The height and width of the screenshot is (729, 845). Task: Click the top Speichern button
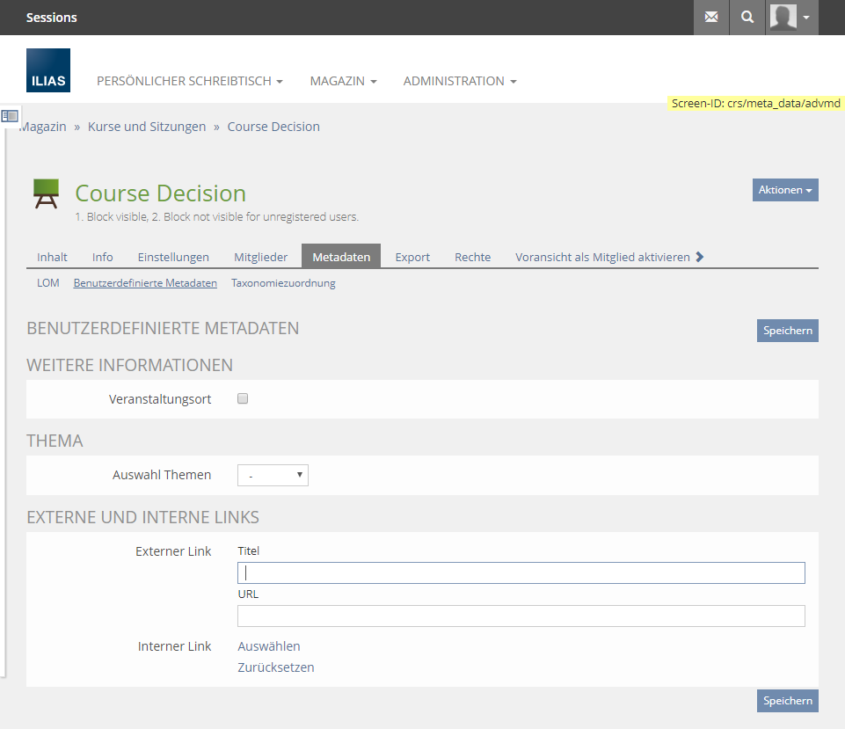787,331
